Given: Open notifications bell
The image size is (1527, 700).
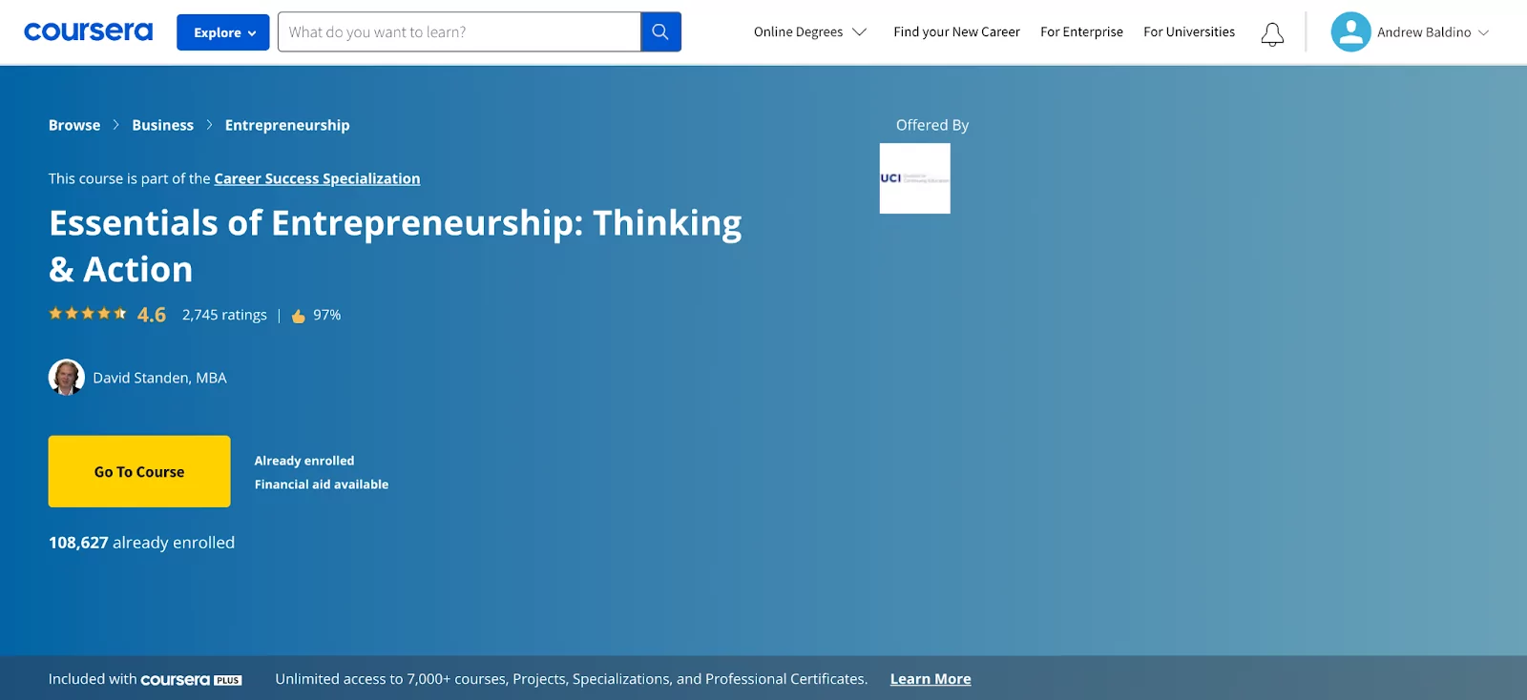Looking at the screenshot, I should click(1272, 34).
